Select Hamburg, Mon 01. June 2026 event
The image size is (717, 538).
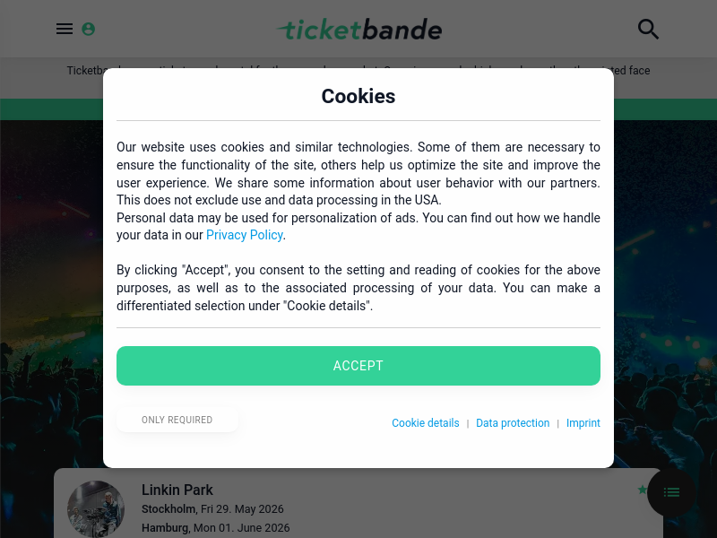215,527
